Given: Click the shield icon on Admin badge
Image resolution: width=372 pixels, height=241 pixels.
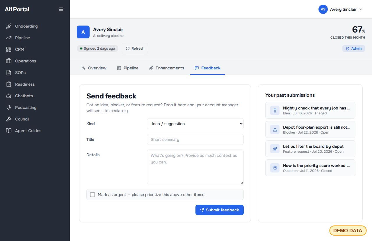Looking at the screenshot, I should [x=348, y=48].
